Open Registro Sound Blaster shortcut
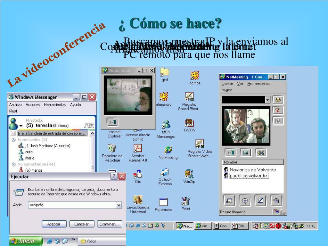The height and width of the screenshot is (246, 328). 189,102
